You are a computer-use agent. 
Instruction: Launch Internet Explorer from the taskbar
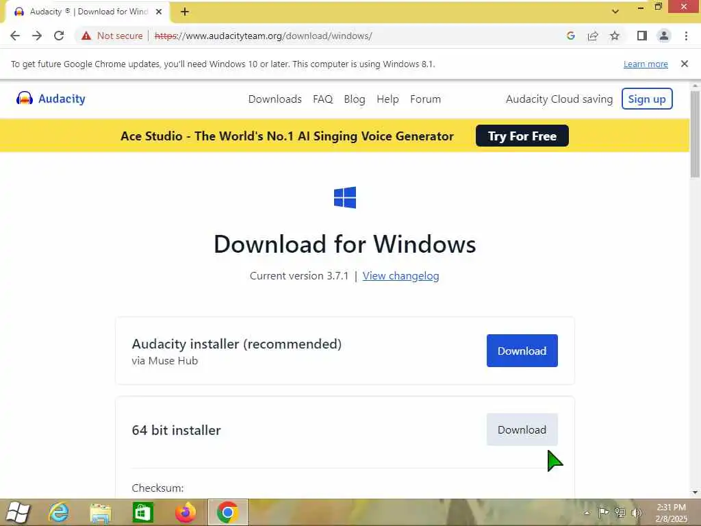tap(59, 512)
